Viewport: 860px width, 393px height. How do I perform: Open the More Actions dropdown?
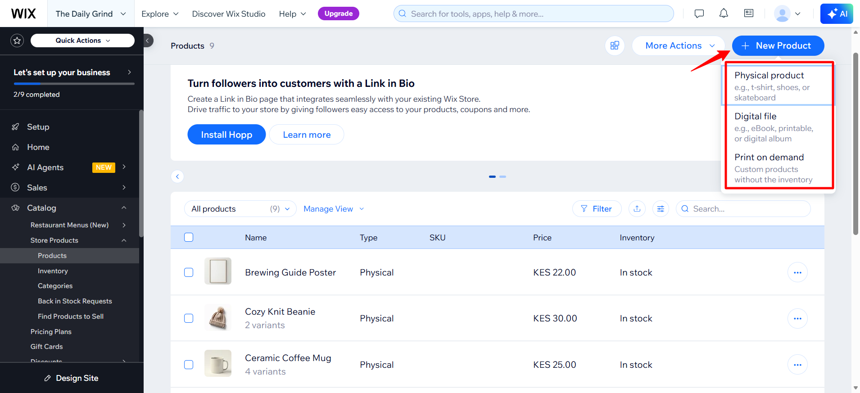[678, 45]
